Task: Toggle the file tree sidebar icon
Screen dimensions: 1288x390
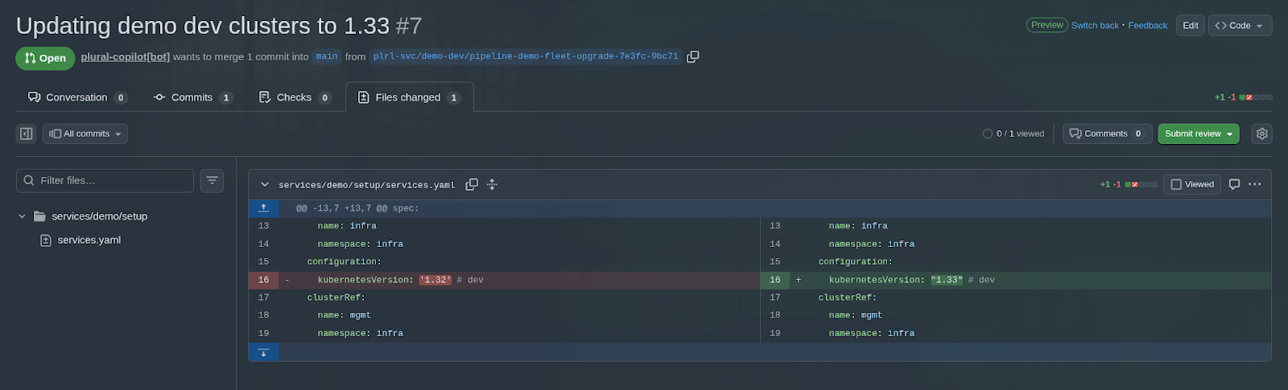Action: pyautogui.click(x=27, y=134)
